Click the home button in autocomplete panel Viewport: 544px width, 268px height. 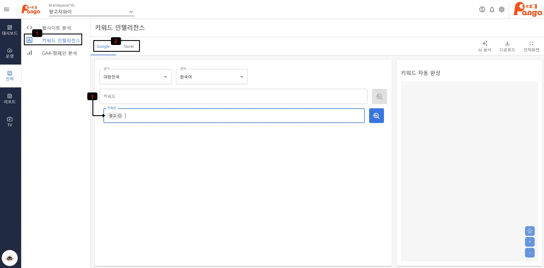pos(529,231)
